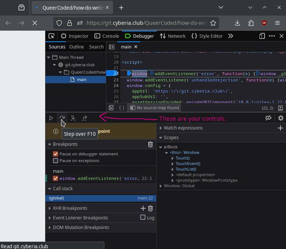Viewport: 286px width, 249px height.
Task: Remove all breakpoints using Breakpoints trash icon
Action: (150, 144)
